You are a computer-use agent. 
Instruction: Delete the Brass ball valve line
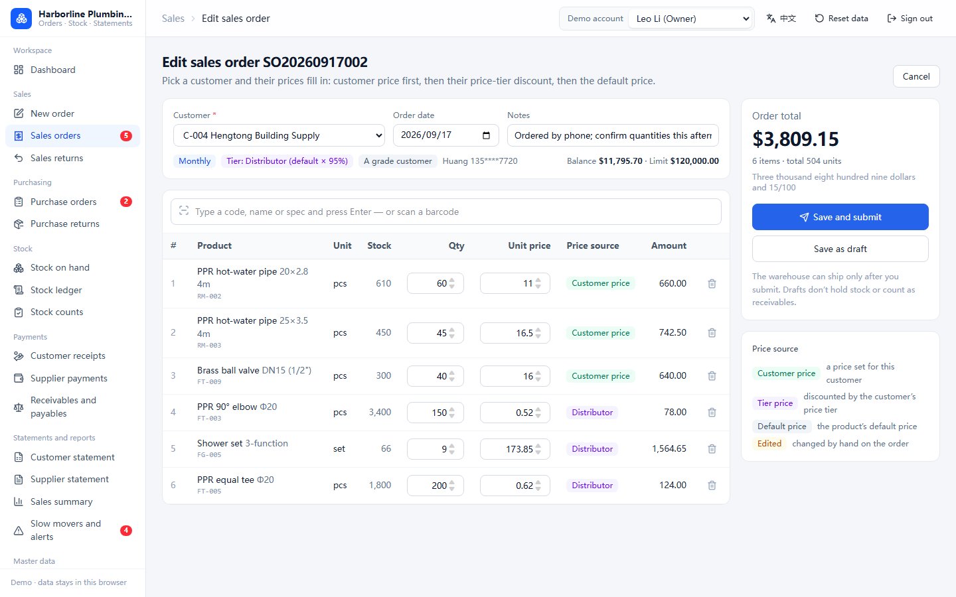(x=712, y=376)
